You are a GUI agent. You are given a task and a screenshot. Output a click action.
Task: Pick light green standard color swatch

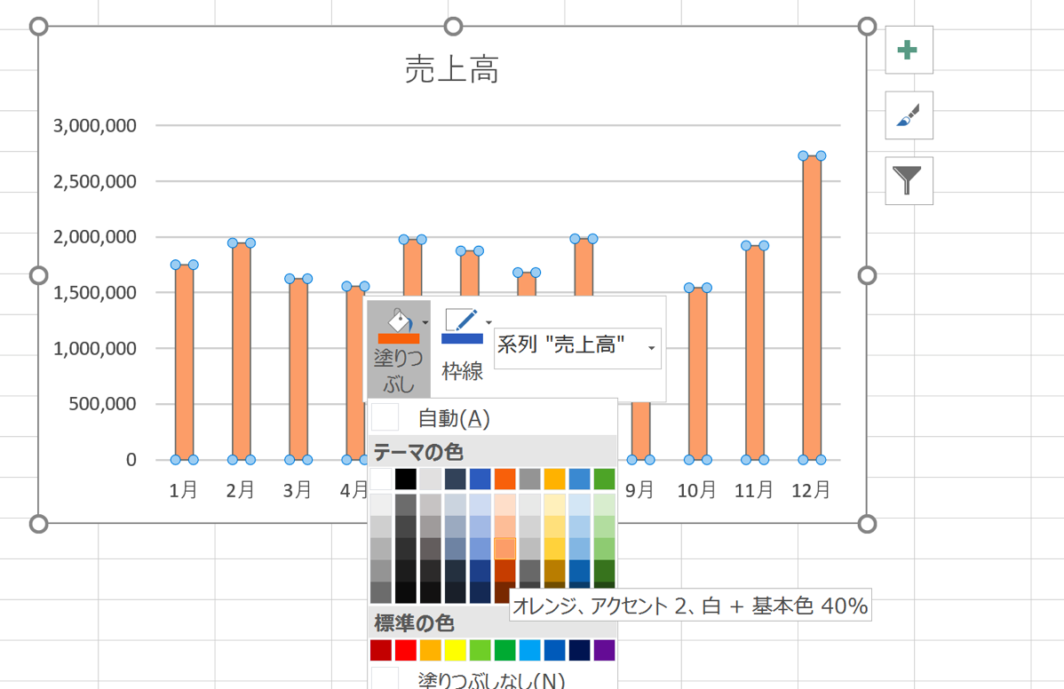click(x=480, y=650)
